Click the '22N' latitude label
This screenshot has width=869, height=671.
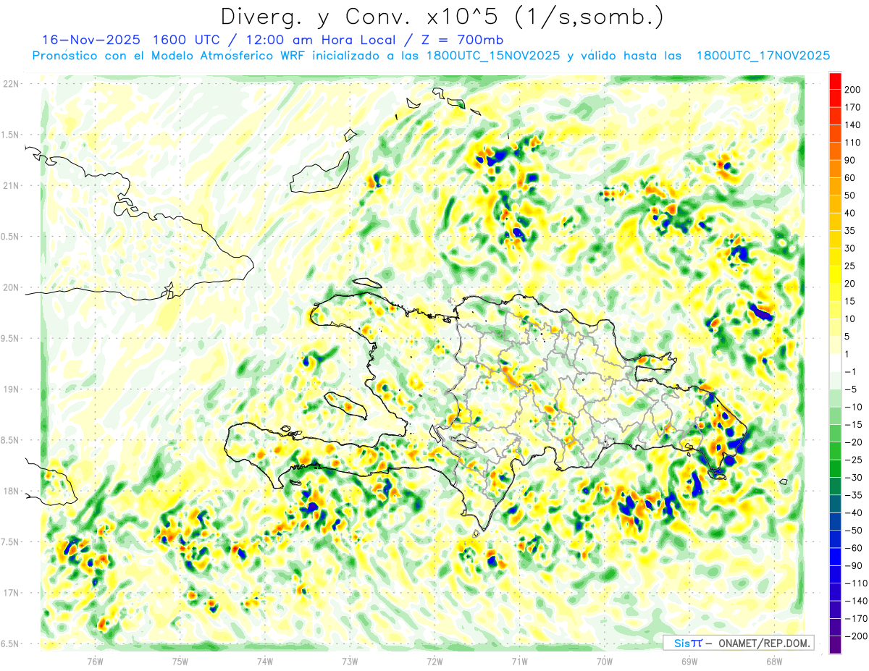pyautogui.click(x=11, y=83)
